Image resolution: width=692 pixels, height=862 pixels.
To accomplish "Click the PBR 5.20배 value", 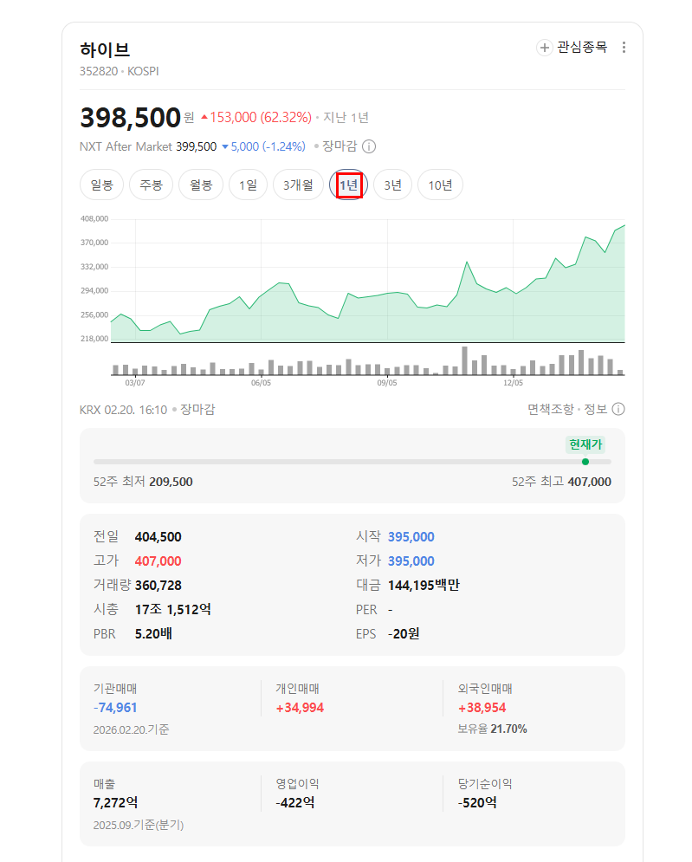I will pos(154,634).
